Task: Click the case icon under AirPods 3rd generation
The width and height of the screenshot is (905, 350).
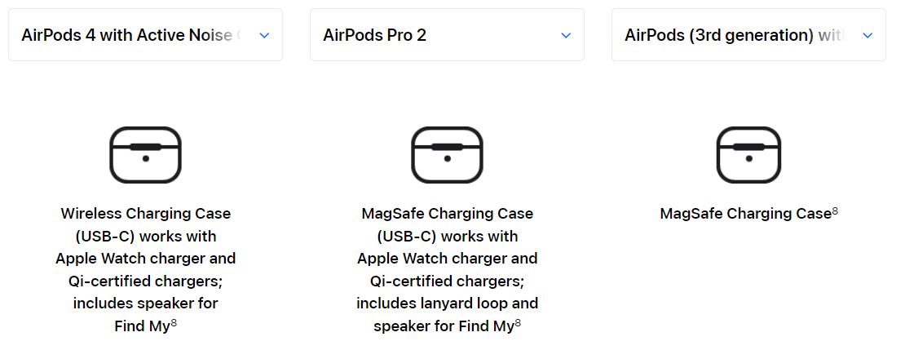Action: click(748, 155)
